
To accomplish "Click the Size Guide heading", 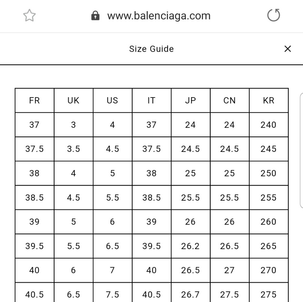I will tap(151, 49).
